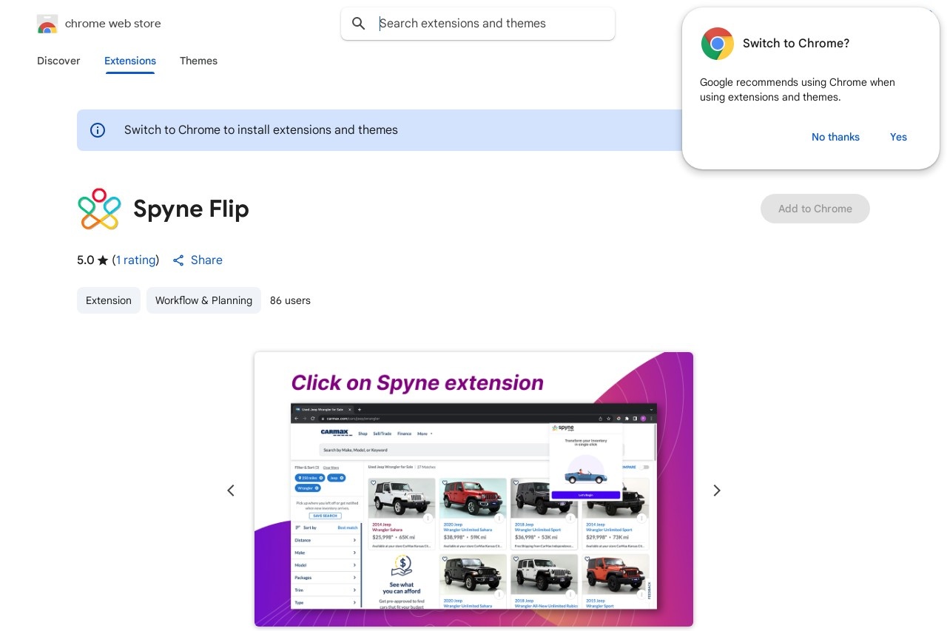Select the Extension category chip
Image resolution: width=947 pixels, height=631 pixels.
pyautogui.click(x=109, y=300)
